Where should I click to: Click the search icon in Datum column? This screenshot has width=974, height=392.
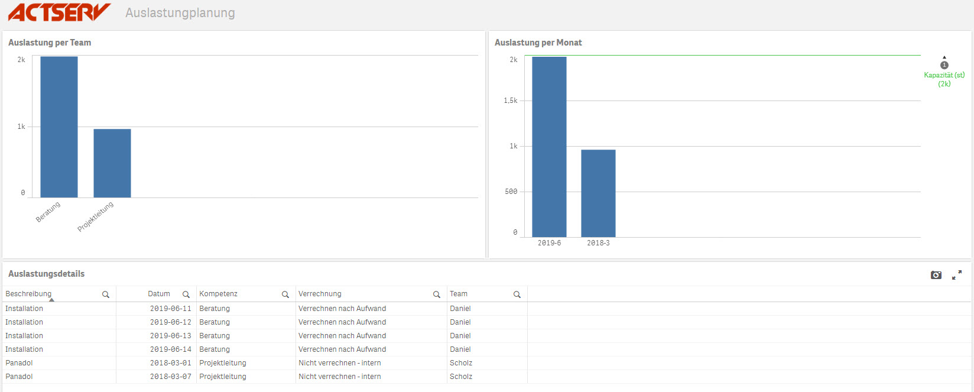tap(186, 294)
